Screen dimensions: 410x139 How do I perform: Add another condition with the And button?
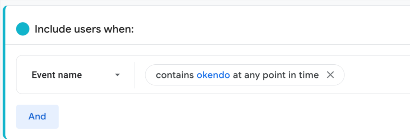[x=37, y=116]
